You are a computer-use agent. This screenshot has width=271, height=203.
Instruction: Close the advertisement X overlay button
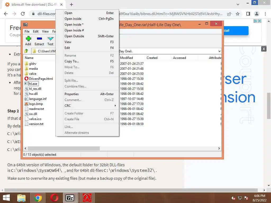click(264, 49)
